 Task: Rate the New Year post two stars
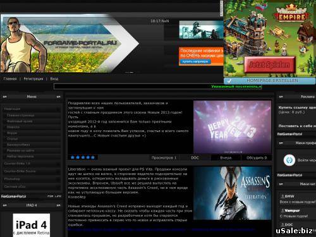click(78, 157)
